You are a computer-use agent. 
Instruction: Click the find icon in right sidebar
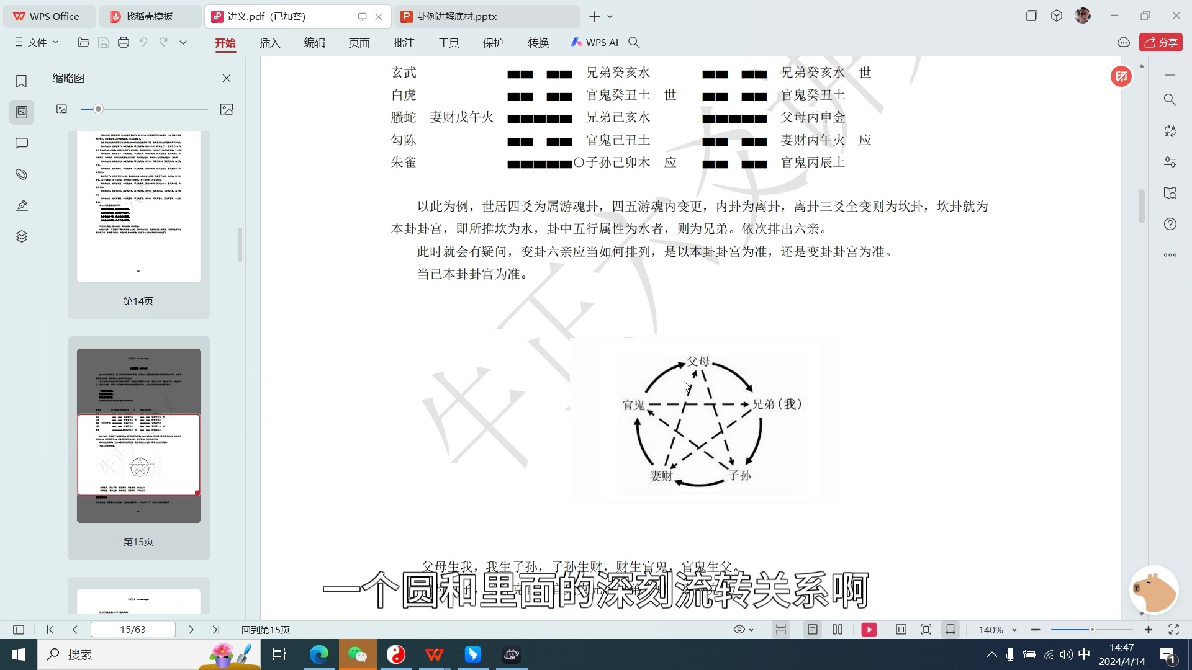click(x=1170, y=100)
